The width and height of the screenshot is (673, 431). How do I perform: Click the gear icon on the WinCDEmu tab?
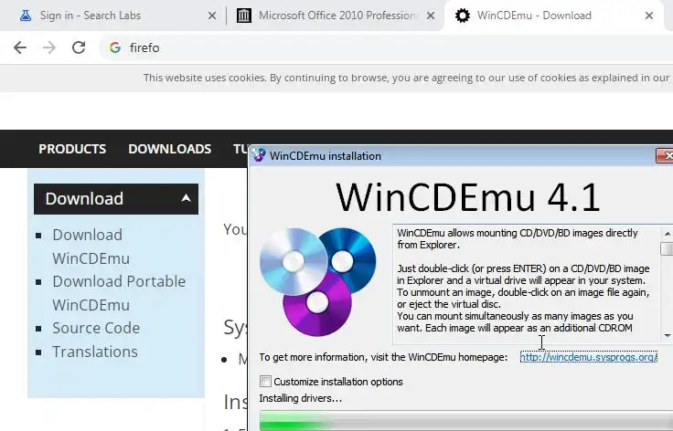tap(463, 16)
